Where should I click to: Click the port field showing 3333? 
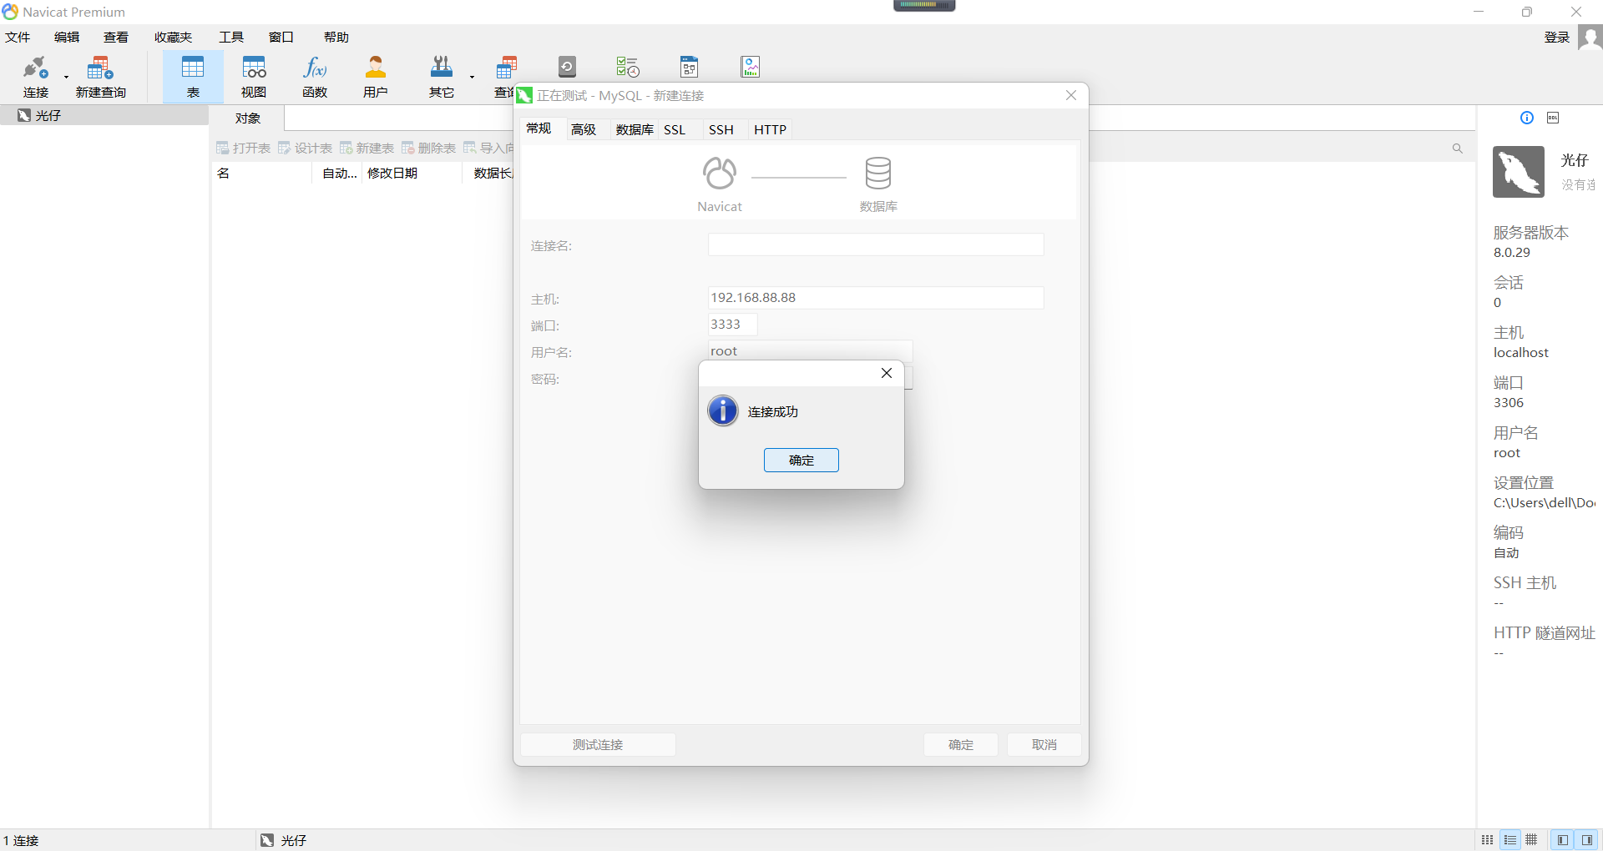(732, 325)
